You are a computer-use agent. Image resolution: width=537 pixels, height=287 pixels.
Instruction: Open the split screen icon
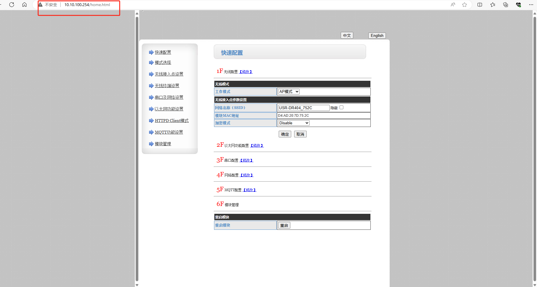(480, 5)
